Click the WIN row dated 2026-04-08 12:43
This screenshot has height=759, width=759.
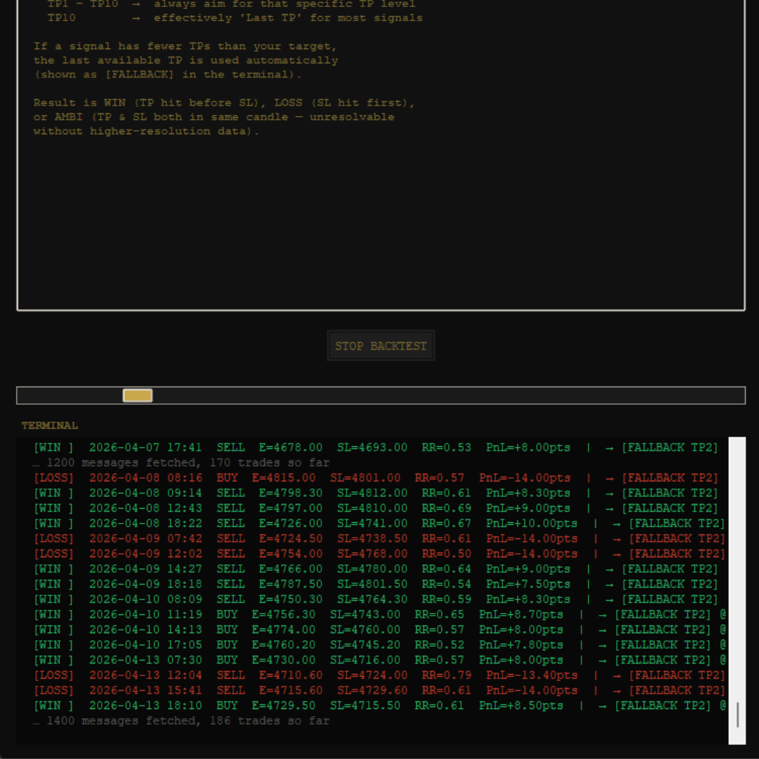pos(375,508)
